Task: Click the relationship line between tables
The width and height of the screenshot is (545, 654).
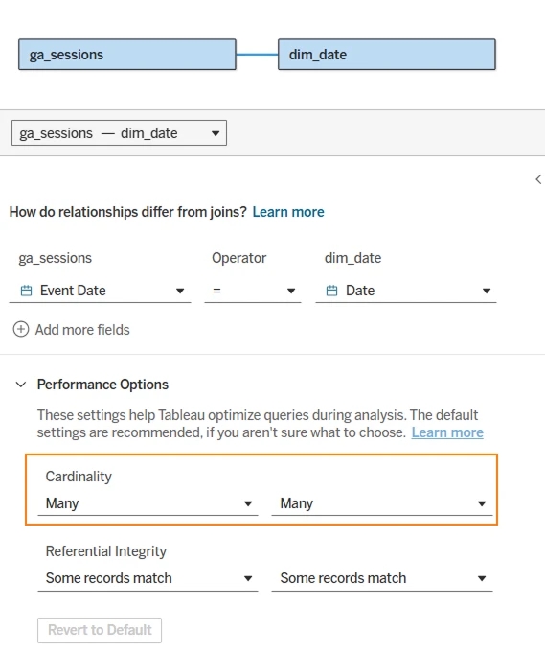Action: 257,55
